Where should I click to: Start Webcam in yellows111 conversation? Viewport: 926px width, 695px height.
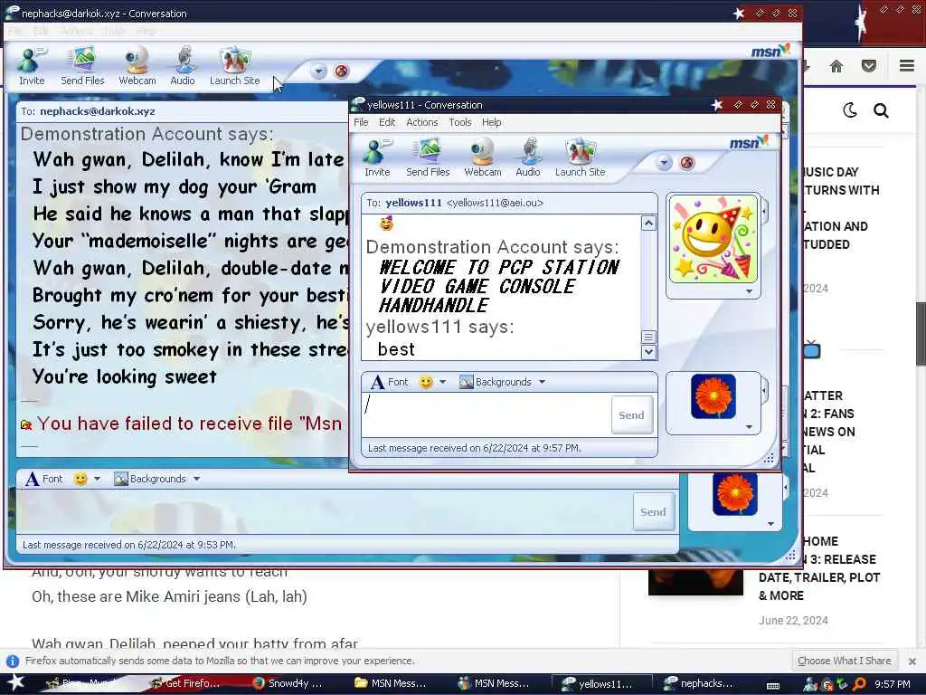point(483,157)
